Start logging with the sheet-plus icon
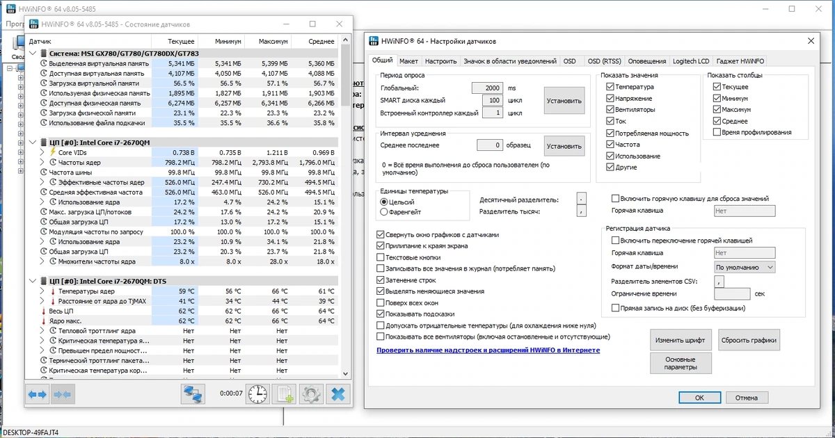 [284, 394]
